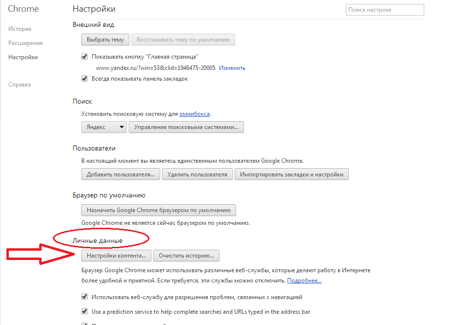Click the Личные данные section heading

97,240
